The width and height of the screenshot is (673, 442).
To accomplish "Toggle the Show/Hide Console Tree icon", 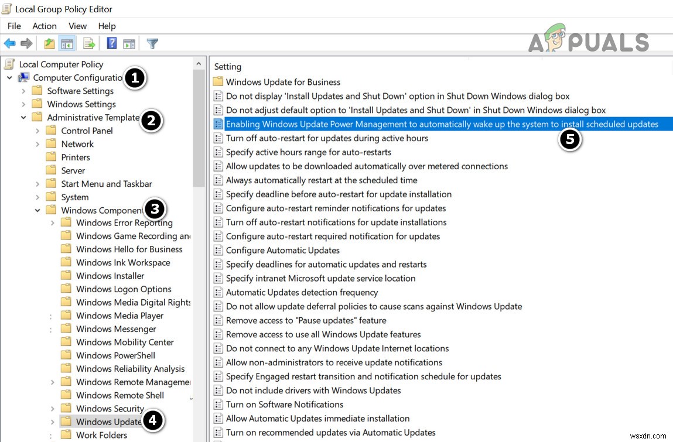I will point(67,43).
